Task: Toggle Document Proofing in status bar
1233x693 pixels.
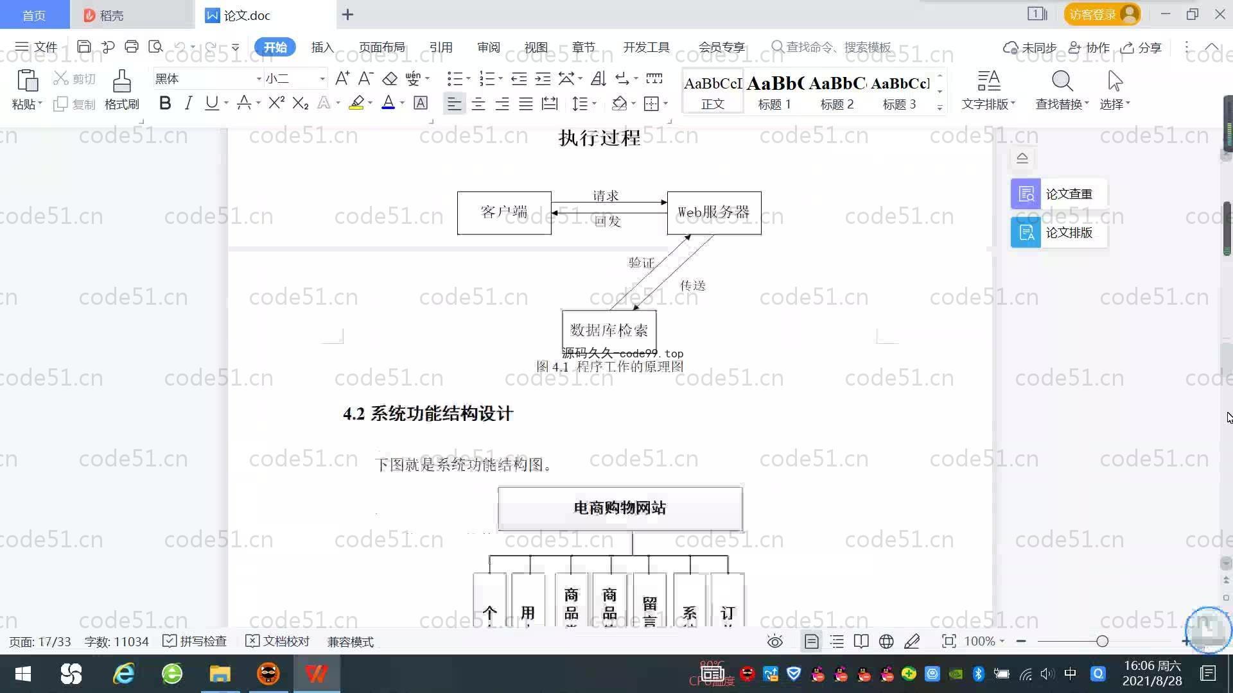Action: pos(277,641)
